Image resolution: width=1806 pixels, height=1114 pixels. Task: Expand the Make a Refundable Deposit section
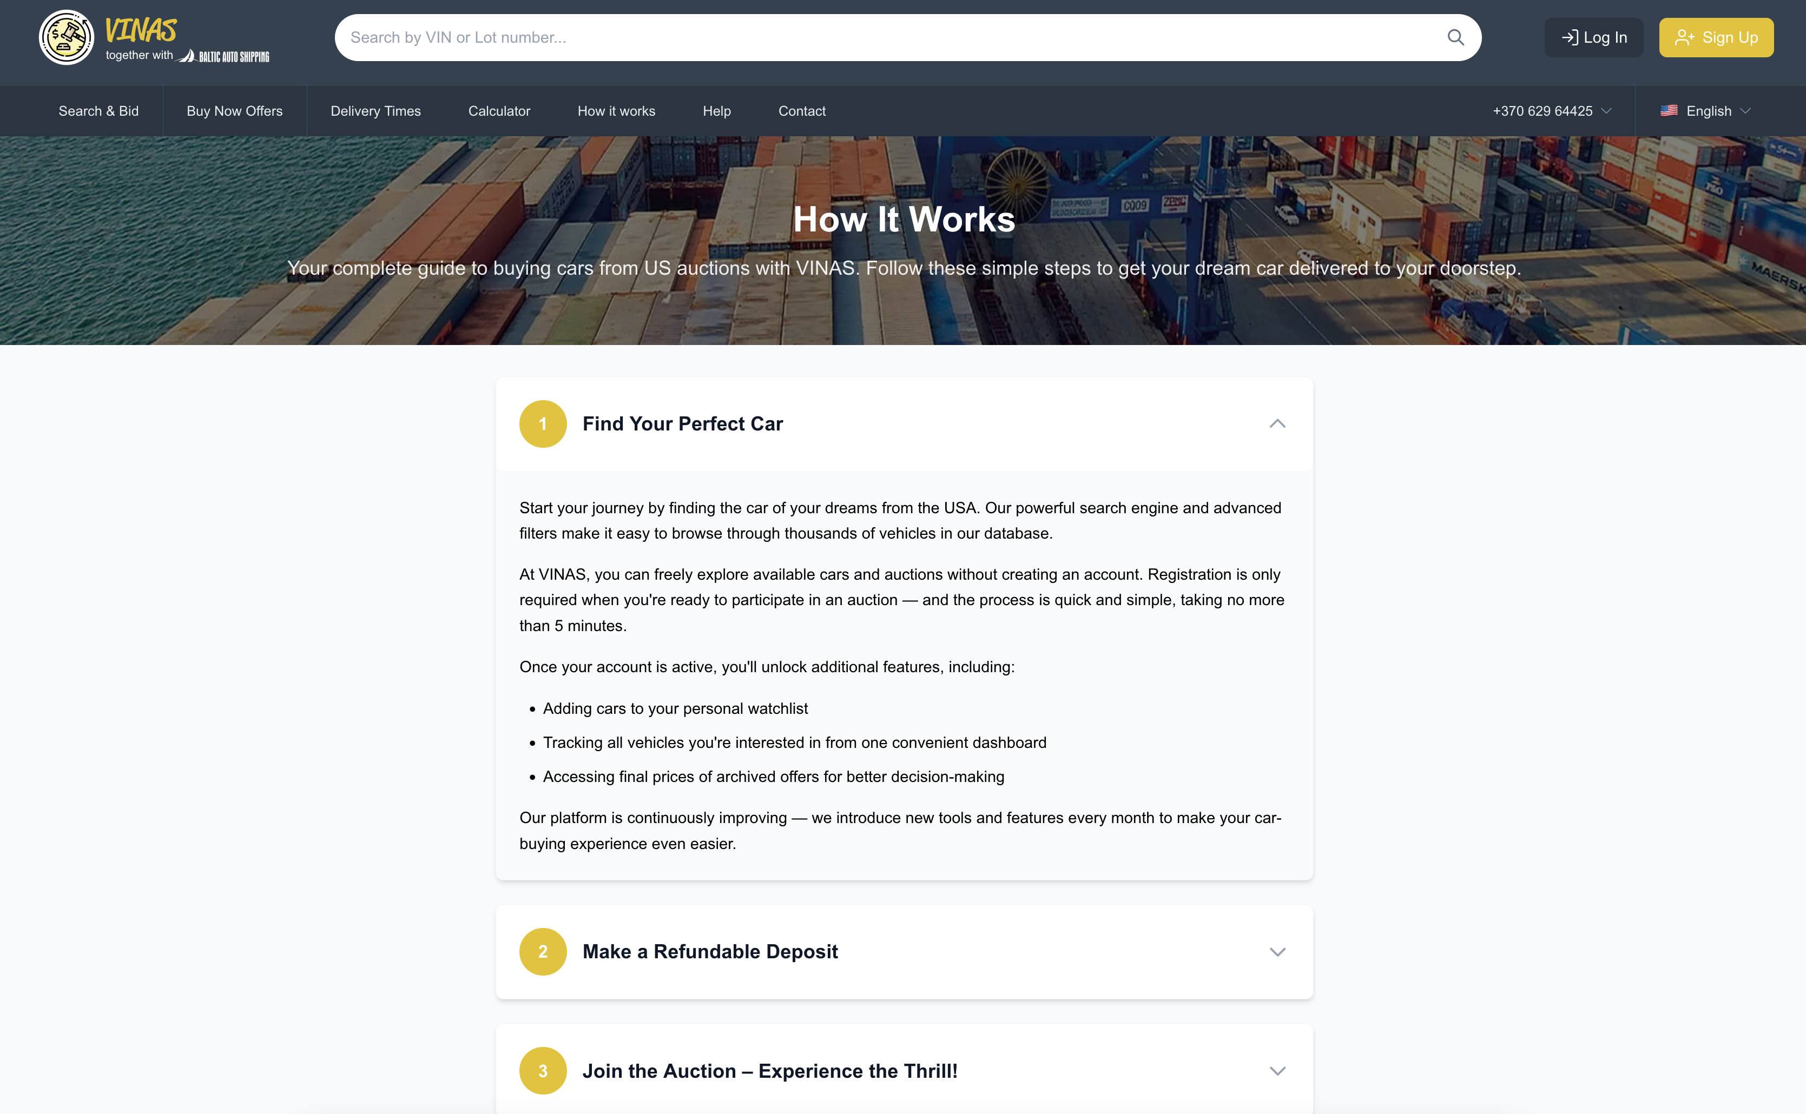click(1277, 951)
